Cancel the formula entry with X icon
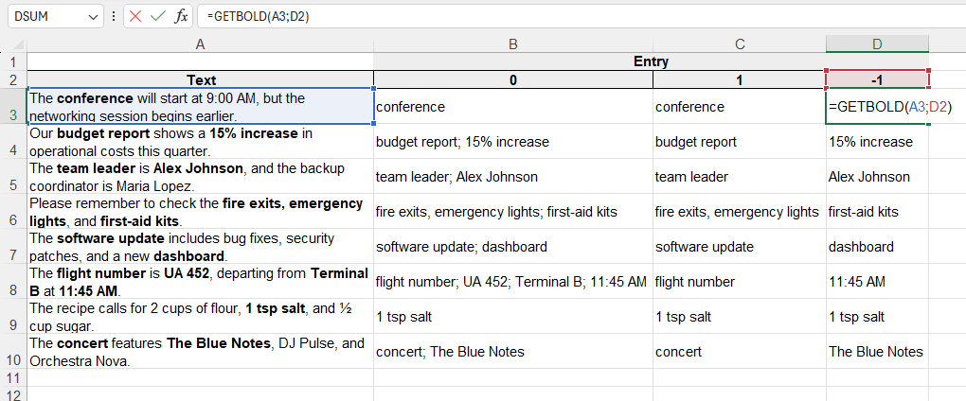This screenshot has height=401, width=966. (x=136, y=17)
